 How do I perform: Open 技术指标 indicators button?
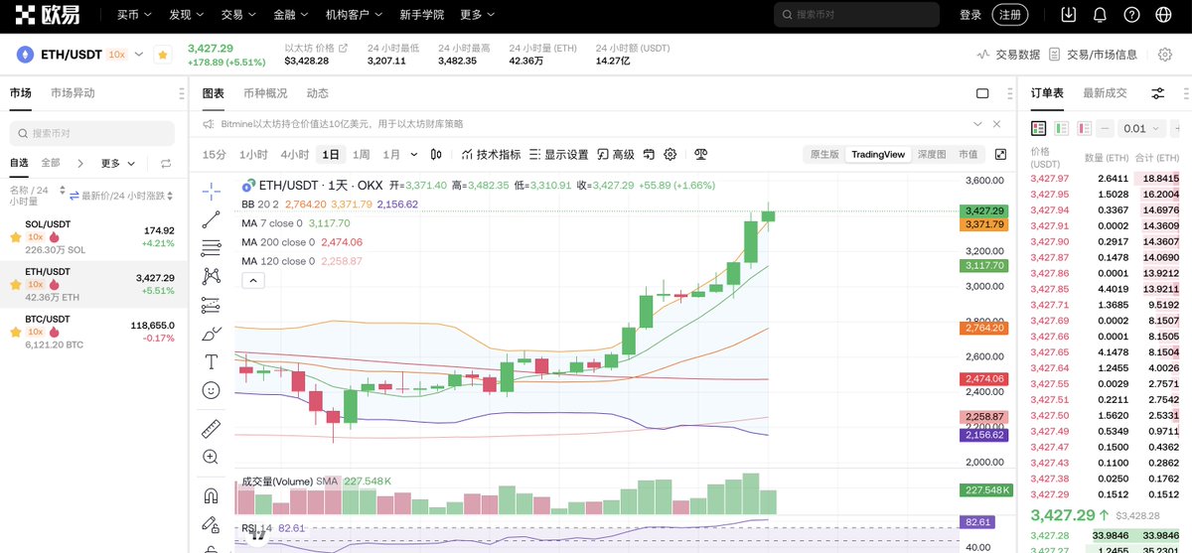[492, 154]
